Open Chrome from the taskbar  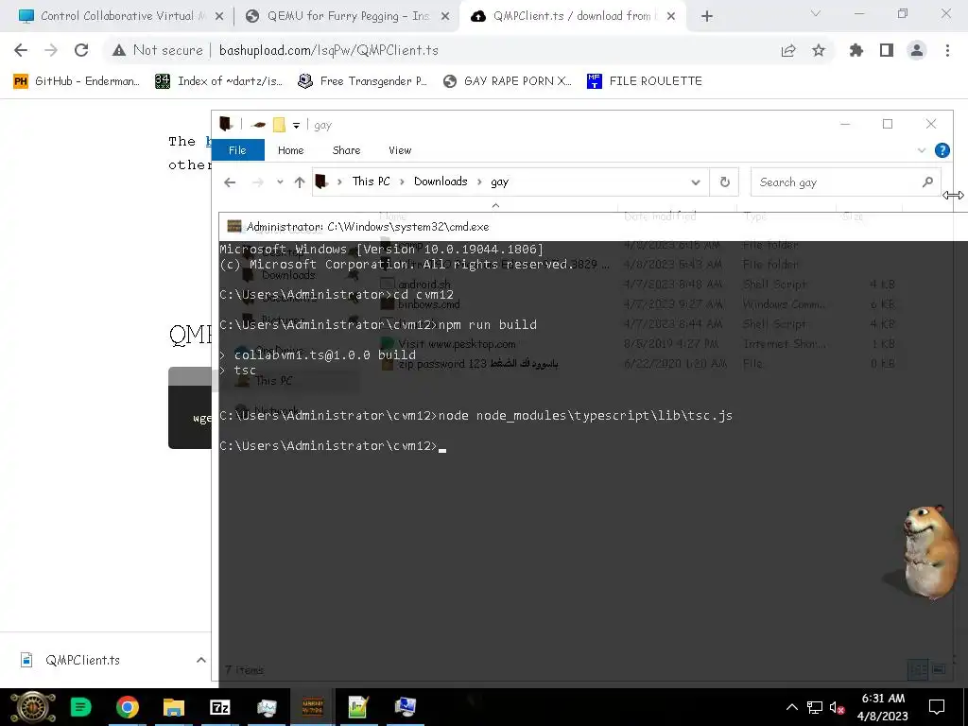(128, 707)
